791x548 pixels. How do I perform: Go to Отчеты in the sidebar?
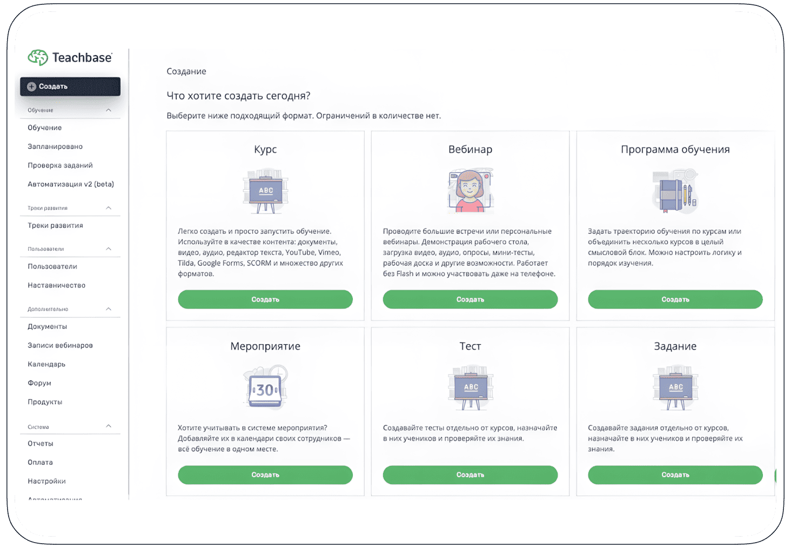tap(41, 444)
